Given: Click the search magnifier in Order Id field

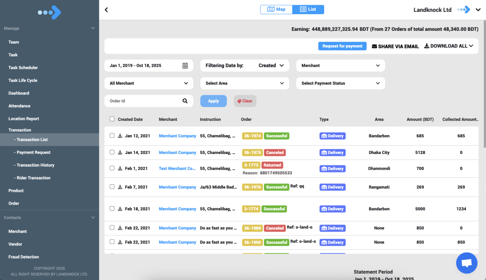Looking at the screenshot, I should [185, 101].
